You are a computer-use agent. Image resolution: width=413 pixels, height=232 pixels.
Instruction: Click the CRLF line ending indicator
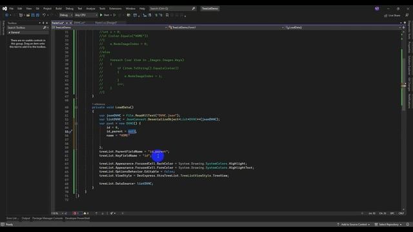pyautogui.click(x=401, y=213)
